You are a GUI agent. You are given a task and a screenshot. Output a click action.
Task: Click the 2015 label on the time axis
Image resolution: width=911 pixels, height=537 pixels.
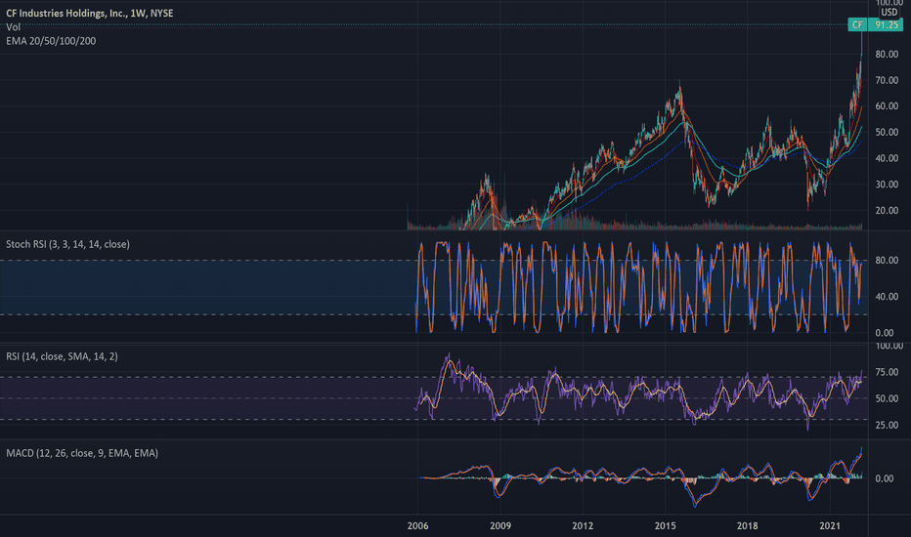click(x=666, y=526)
